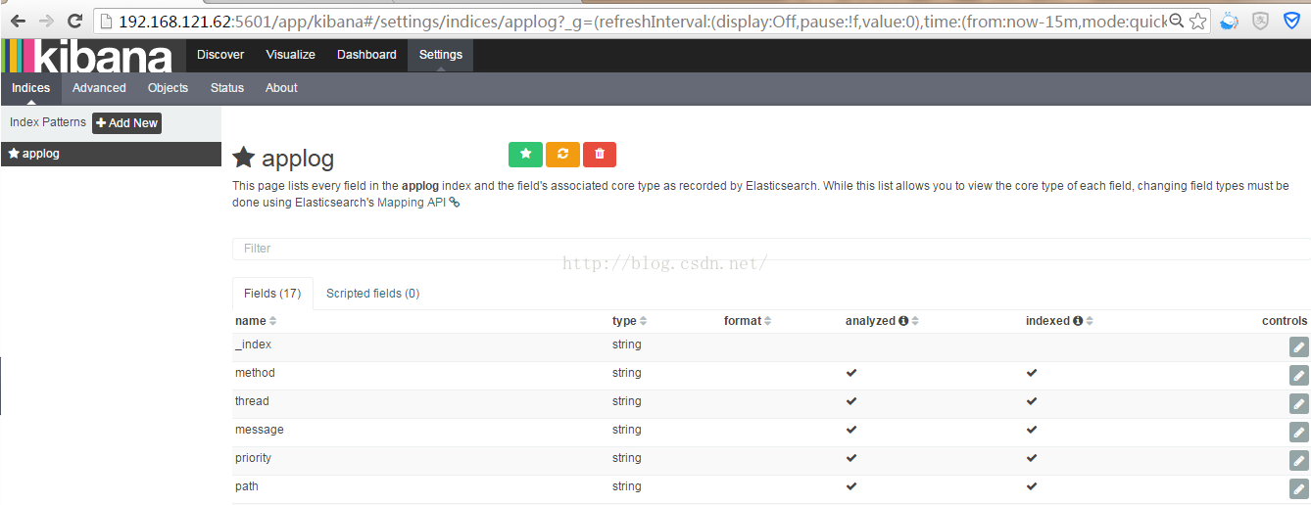Click the gray shield extension icon
The height and width of the screenshot is (505, 1311).
point(1261,21)
